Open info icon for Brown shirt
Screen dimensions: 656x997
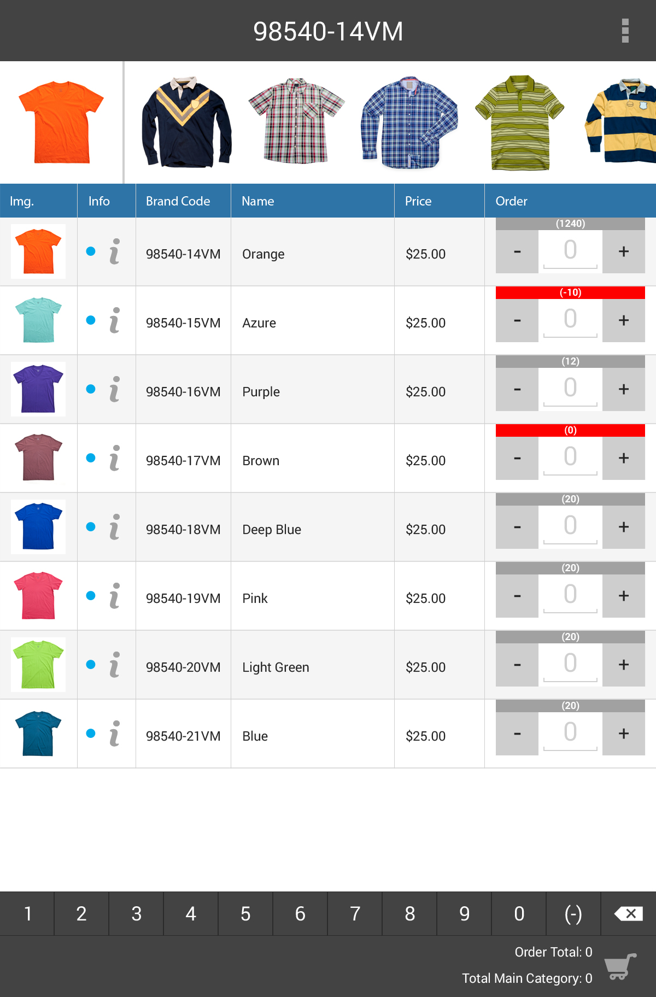click(114, 458)
